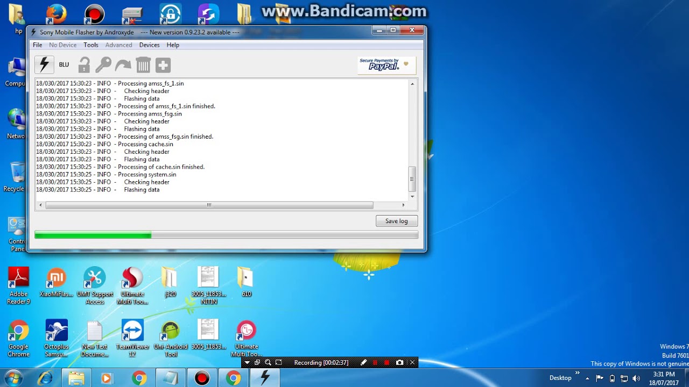Image resolution: width=689 pixels, height=387 pixels.
Task: Select the 610 folder on desktop
Action: point(246,283)
